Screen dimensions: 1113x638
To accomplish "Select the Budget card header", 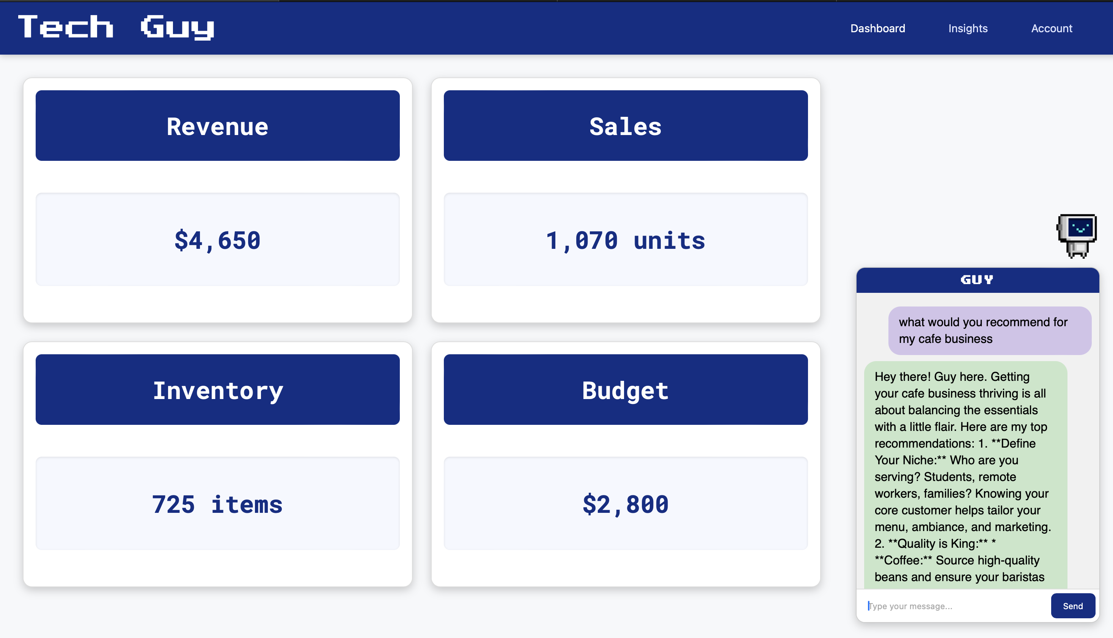I will (x=625, y=390).
